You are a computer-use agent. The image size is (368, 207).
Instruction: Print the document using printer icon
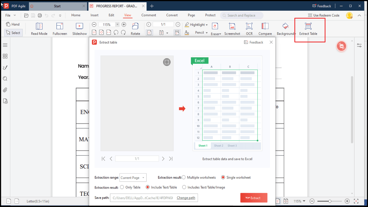40,15
